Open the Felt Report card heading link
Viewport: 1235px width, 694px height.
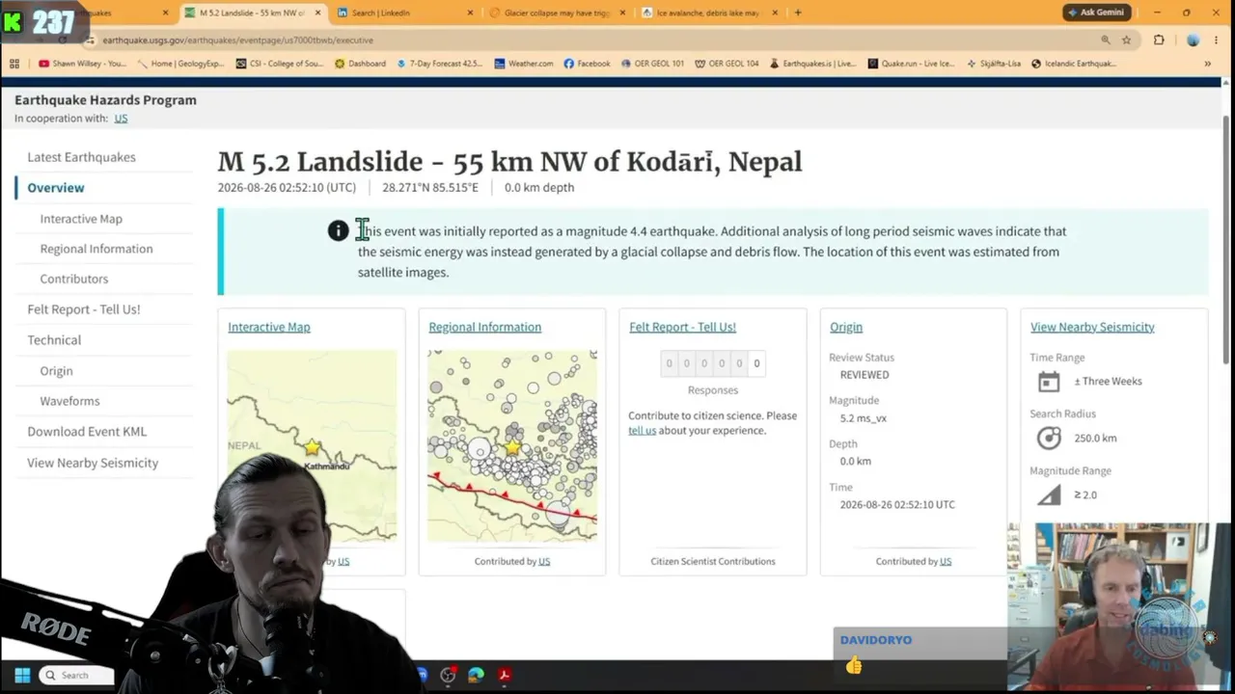click(x=683, y=327)
